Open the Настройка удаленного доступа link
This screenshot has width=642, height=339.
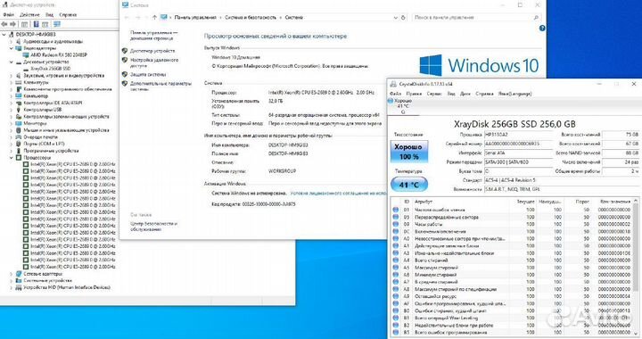[x=154, y=62]
